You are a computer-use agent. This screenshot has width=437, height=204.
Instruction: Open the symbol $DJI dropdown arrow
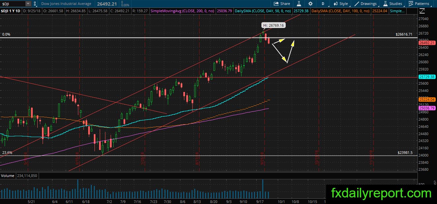[28, 4]
